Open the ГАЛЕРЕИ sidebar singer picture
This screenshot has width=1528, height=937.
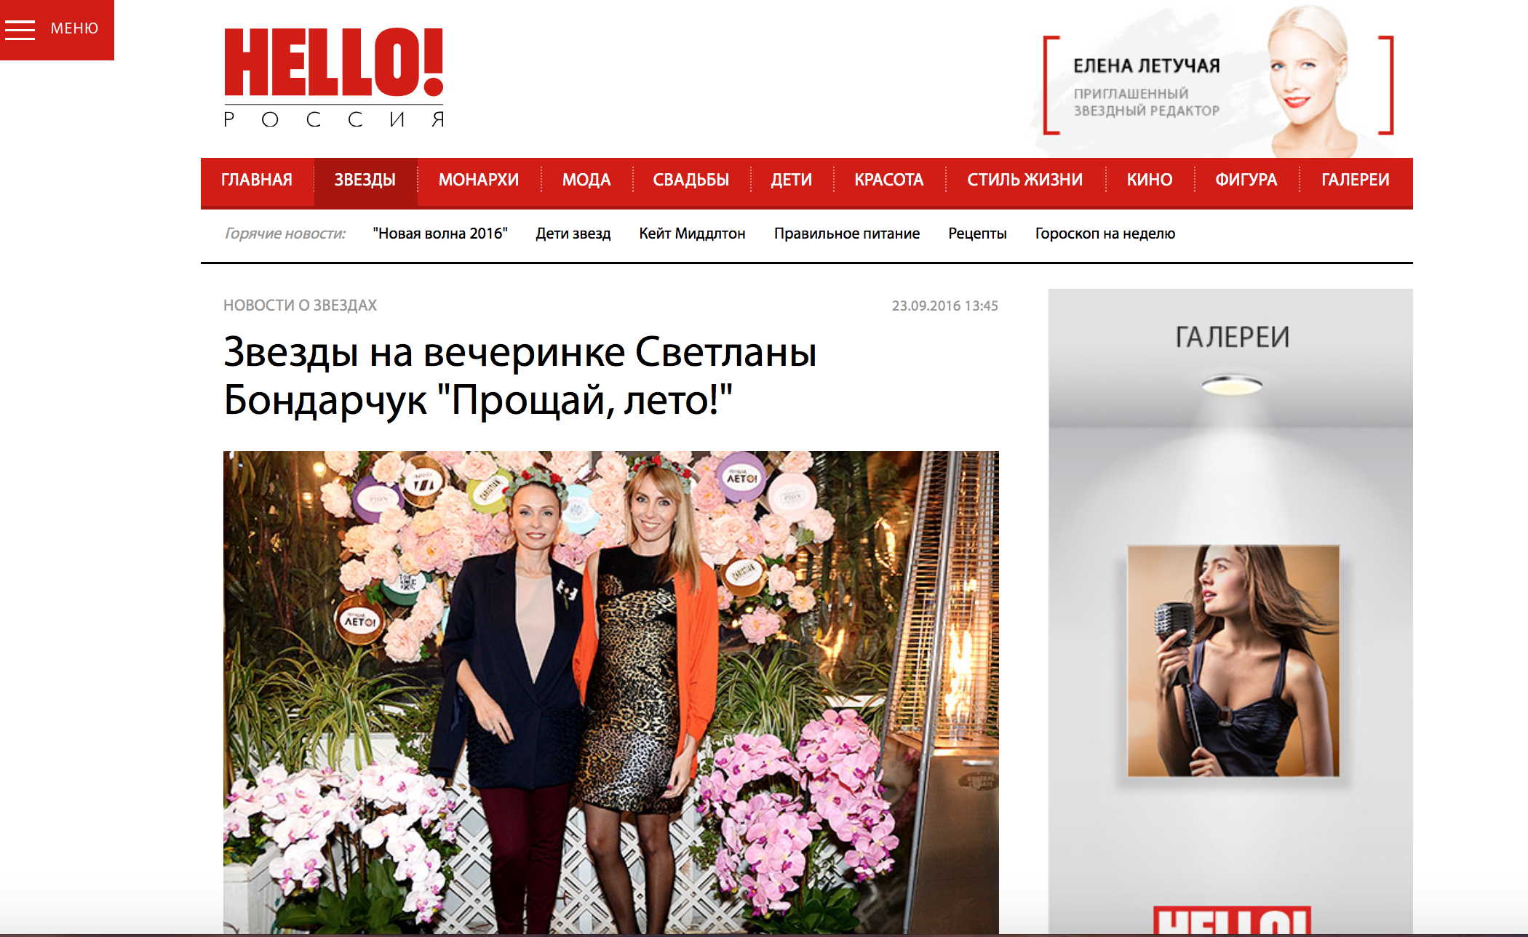click(x=1233, y=661)
